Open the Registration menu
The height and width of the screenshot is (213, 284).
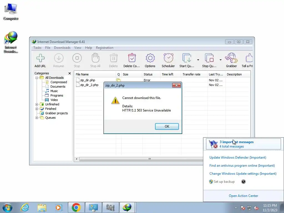105,48
